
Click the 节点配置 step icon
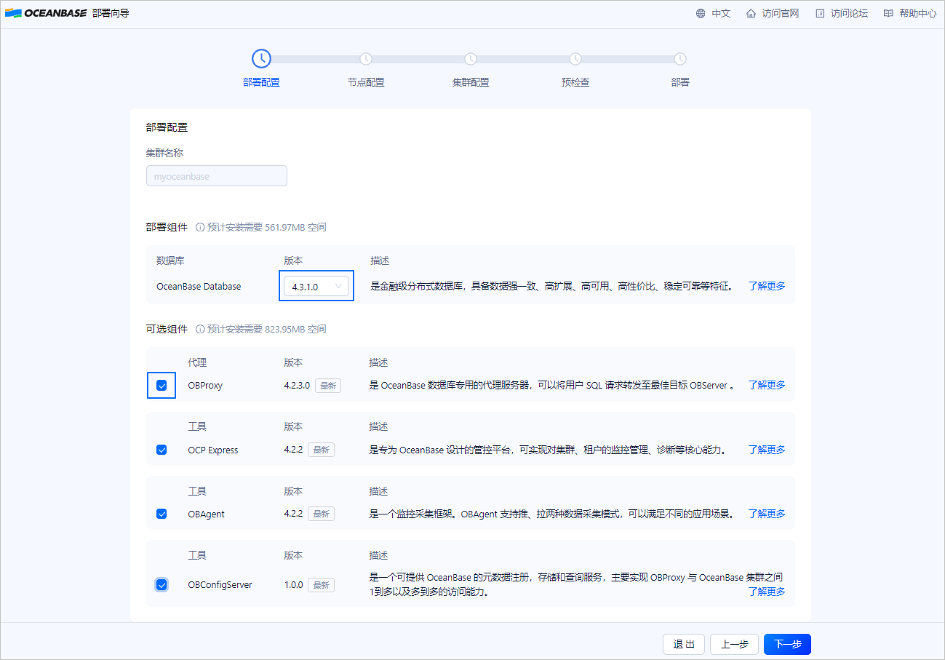tap(366, 59)
